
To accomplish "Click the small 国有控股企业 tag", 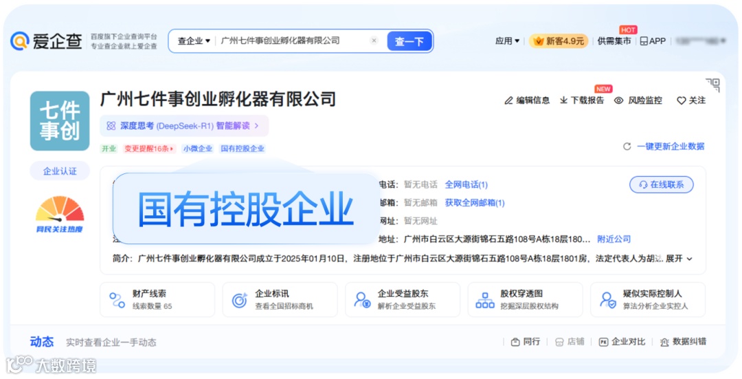I will tap(243, 149).
